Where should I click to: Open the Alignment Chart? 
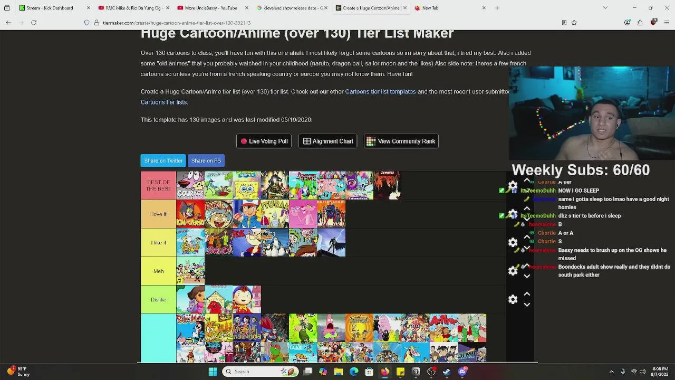pos(327,141)
